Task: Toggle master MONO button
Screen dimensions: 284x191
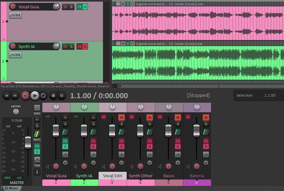Action: (37, 108)
